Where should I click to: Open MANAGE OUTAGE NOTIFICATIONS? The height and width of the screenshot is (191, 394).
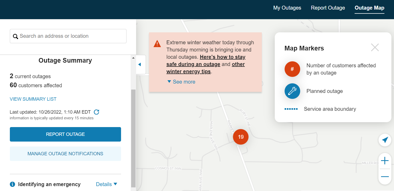(x=65, y=153)
